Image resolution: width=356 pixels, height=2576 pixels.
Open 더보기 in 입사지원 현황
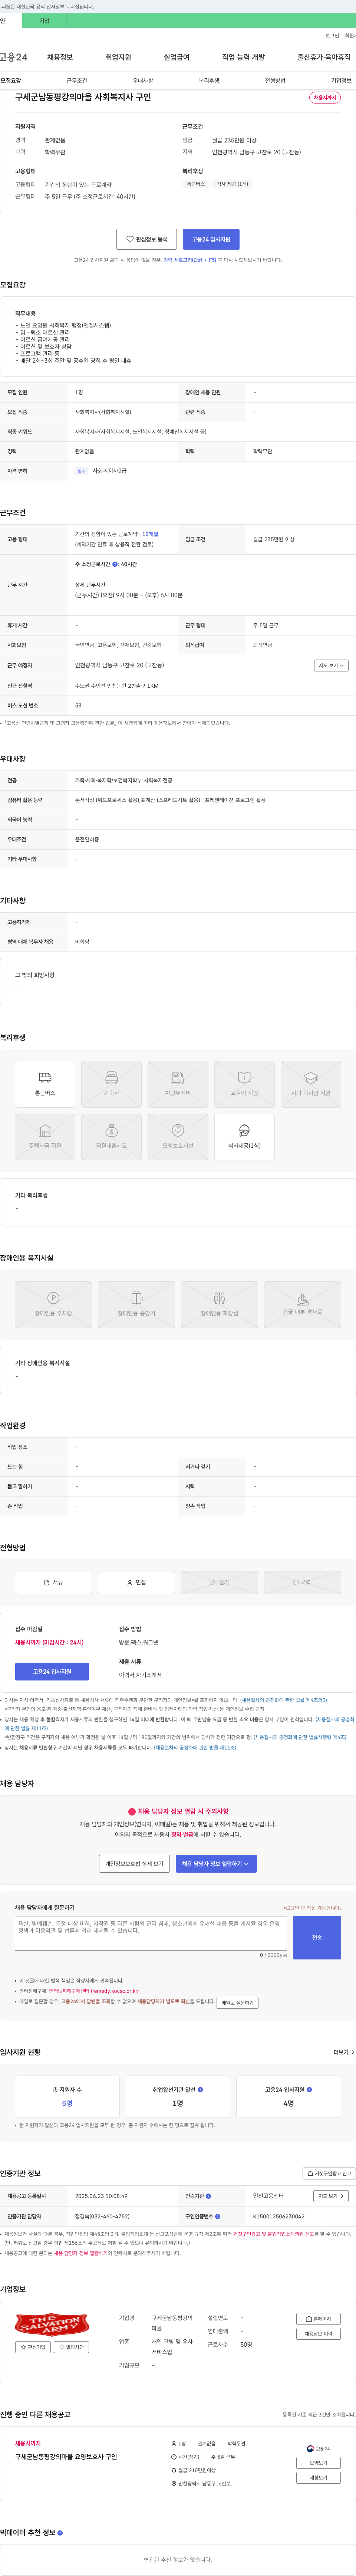click(x=344, y=2051)
